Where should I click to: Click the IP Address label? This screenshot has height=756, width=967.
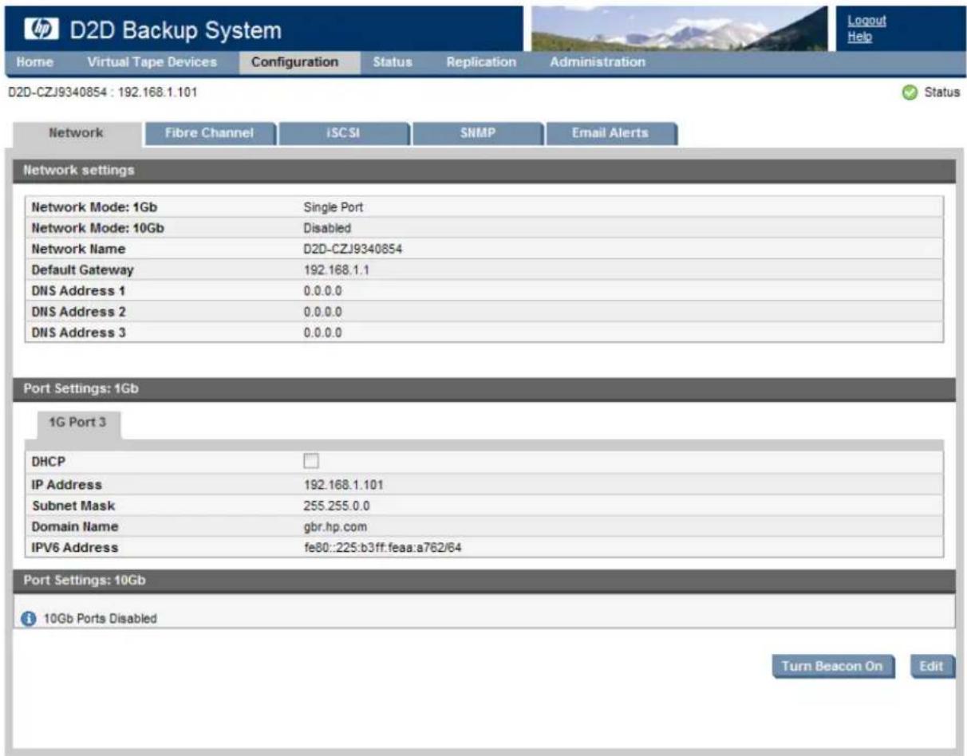66,484
